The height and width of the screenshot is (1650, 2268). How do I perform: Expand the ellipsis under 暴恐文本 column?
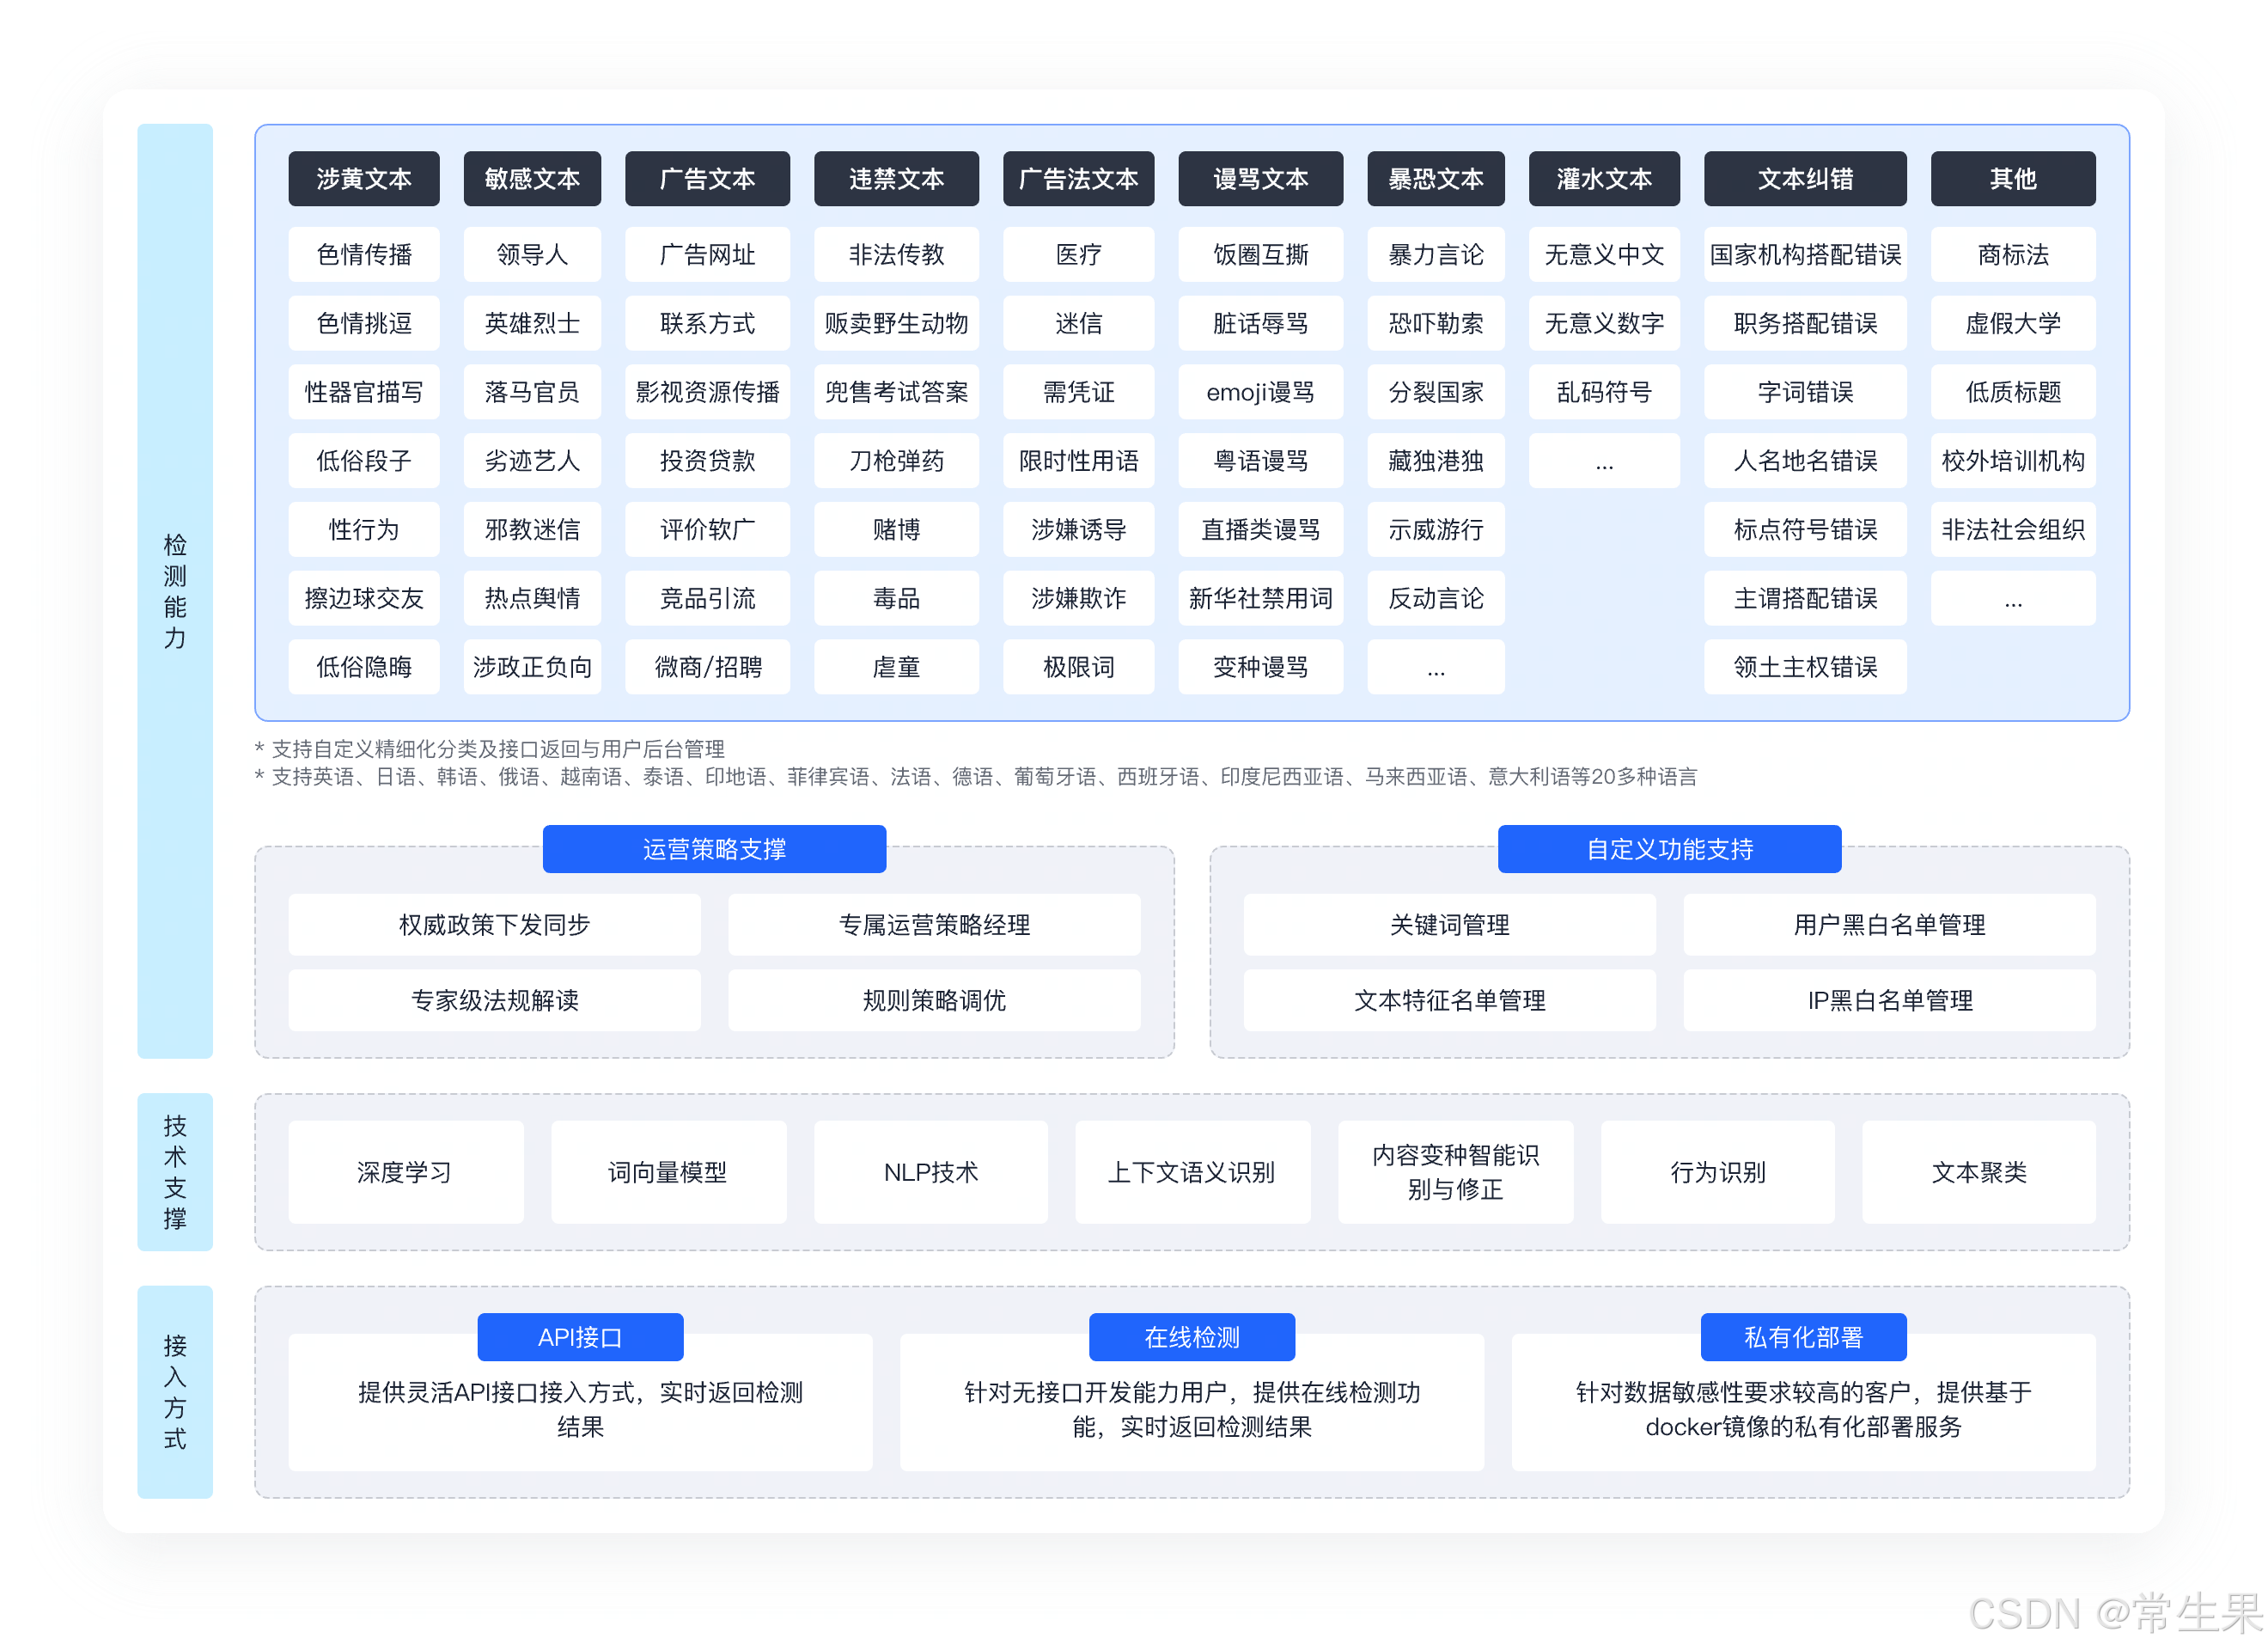(x=1435, y=668)
